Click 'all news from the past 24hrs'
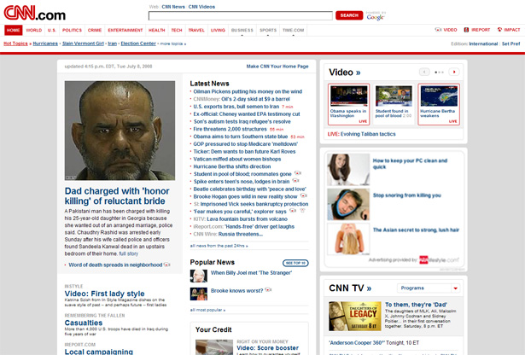This screenshot has height=355, width=525. tap(219, 246)
